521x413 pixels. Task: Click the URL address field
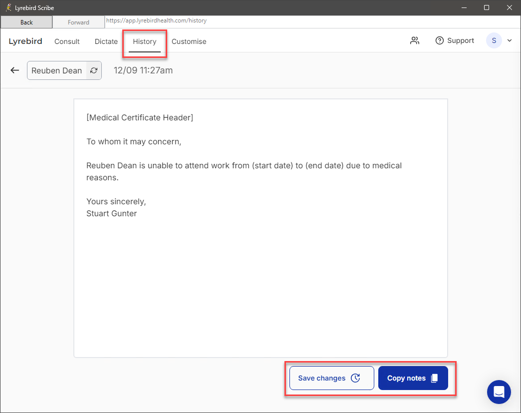pos(312,20)
